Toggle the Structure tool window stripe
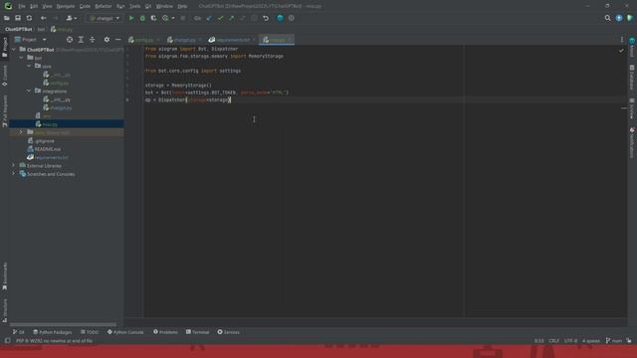637x358 pixels. point(4,311)
